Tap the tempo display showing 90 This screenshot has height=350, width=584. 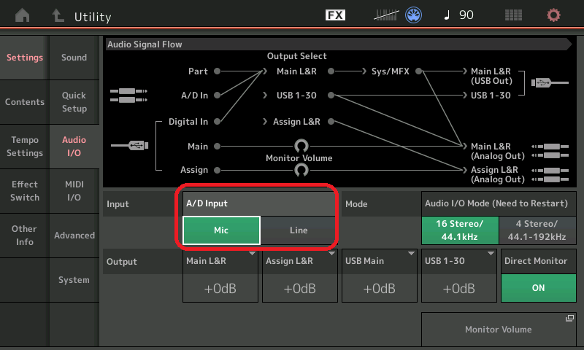458,15
